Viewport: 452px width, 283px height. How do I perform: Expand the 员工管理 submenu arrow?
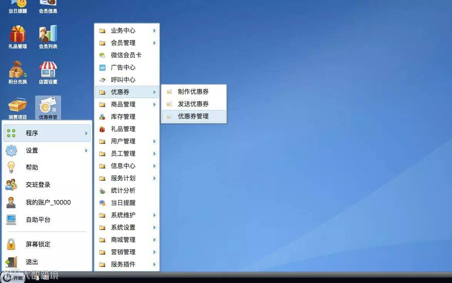click(x=154, y=154)
